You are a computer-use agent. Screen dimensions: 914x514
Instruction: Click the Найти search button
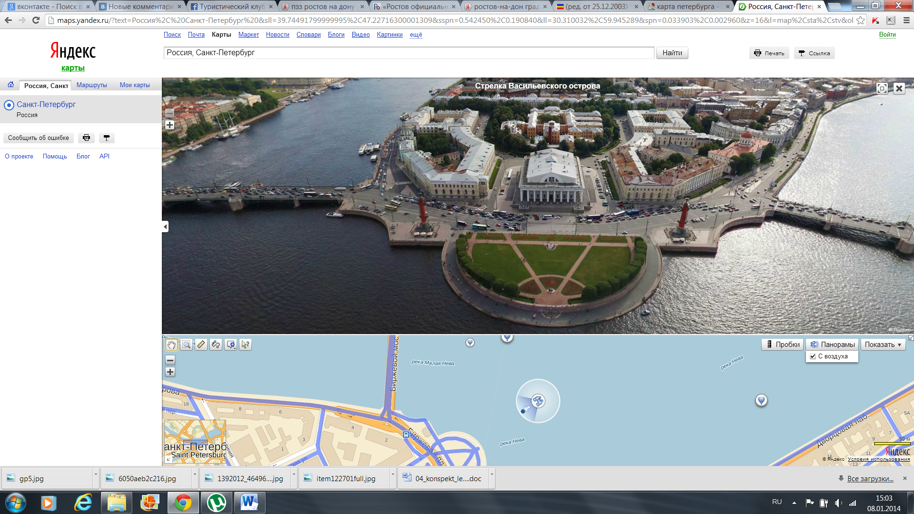672,53
